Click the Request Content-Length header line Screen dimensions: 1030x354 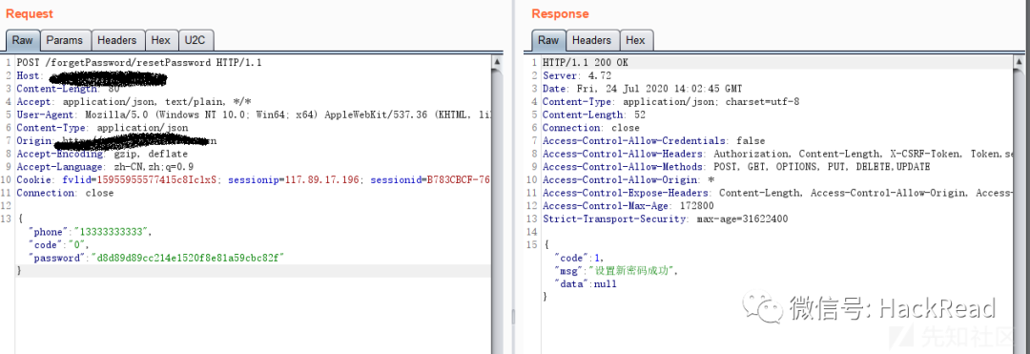click(69, 89)
